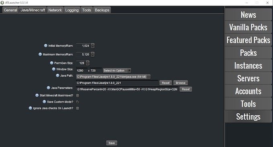Switch to the Logging tab
The width and height of the screenshot is (273, 147).
pyautogui.click(x=72, y=10)
